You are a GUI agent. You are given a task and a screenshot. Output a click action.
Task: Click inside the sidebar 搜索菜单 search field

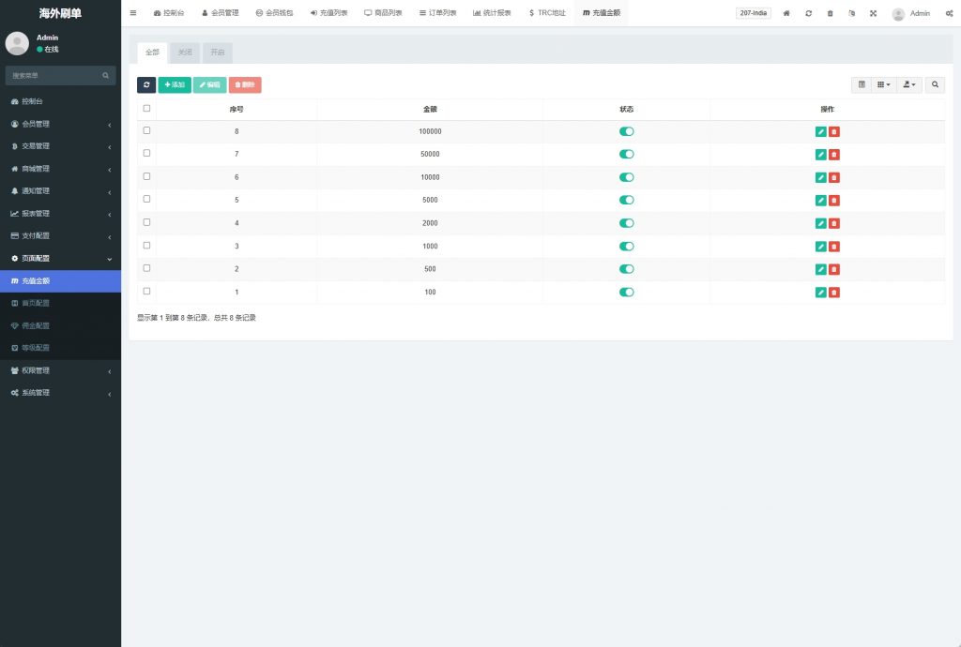point(56,75)
